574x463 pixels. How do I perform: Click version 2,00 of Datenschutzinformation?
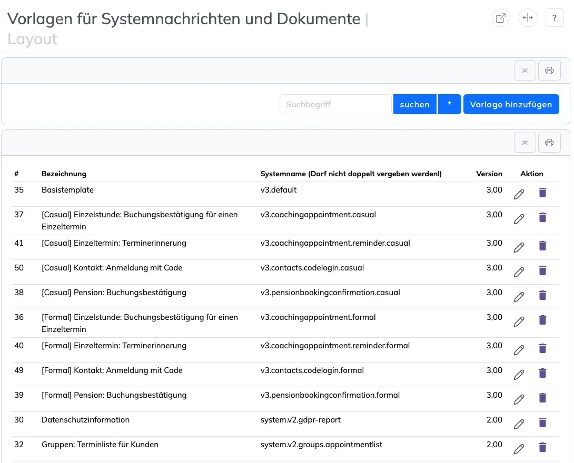coord(494,420)
